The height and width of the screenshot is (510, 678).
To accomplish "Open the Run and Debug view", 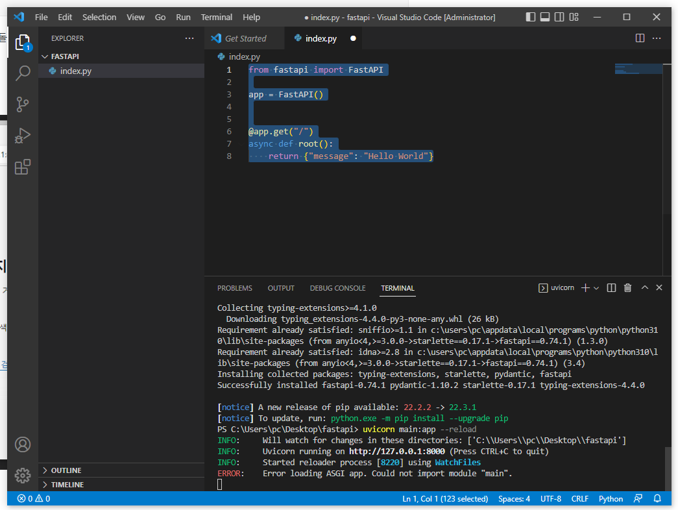I will pos(23,136).
